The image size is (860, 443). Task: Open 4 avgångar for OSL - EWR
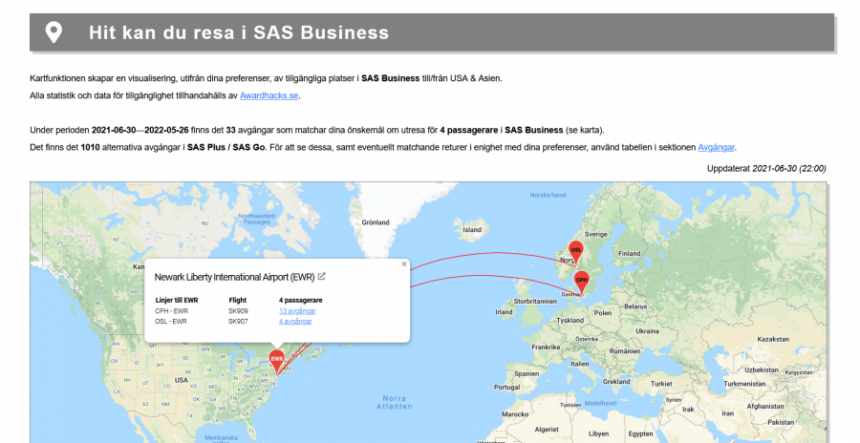pos(294,322)
